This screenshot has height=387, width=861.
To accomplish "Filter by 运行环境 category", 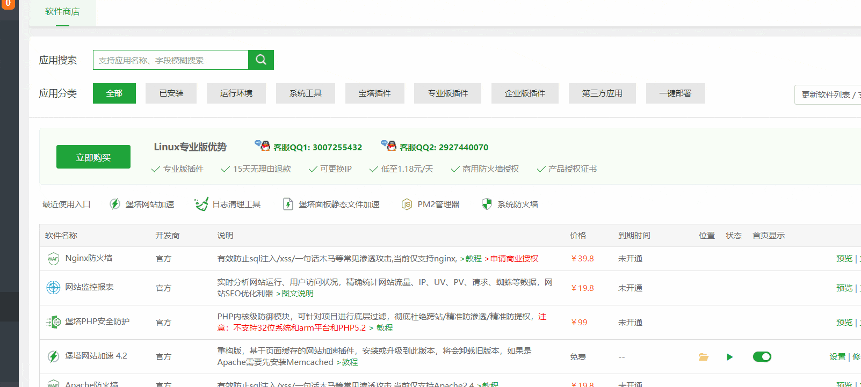I will pos(236,93).
